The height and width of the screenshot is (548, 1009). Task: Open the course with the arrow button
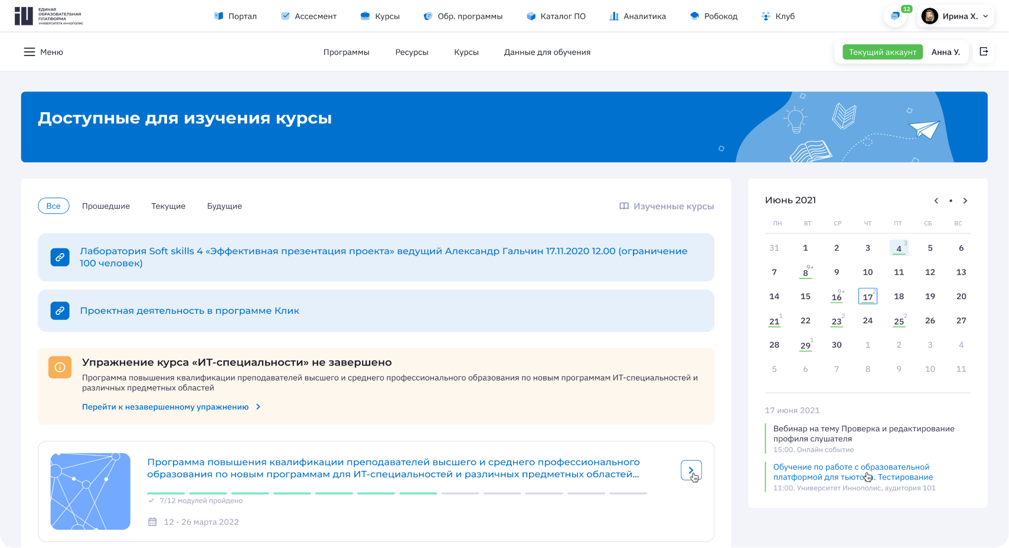coord(691,470)
